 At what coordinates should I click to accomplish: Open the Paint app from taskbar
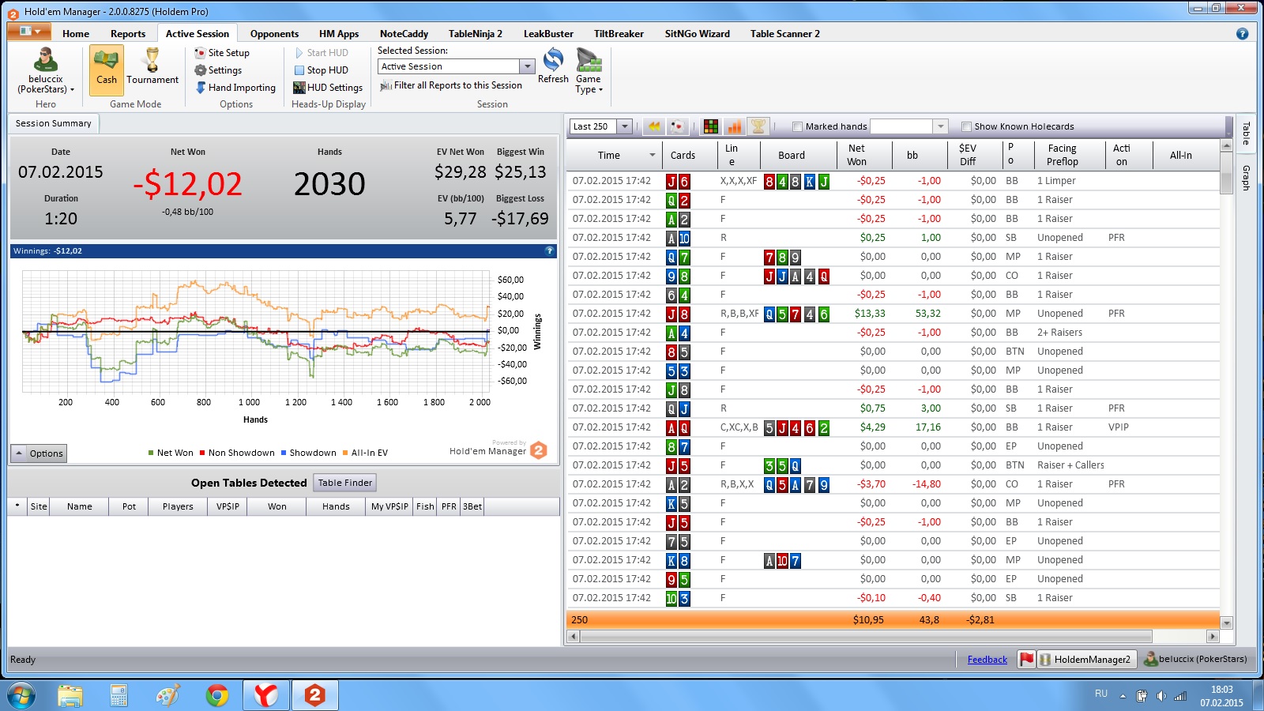[168, 695]
